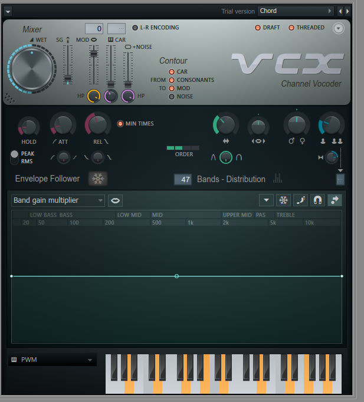This screenshot has width=364, height=402.
Task: Click the purple NOISE HP knob
Action: (128, 96)
